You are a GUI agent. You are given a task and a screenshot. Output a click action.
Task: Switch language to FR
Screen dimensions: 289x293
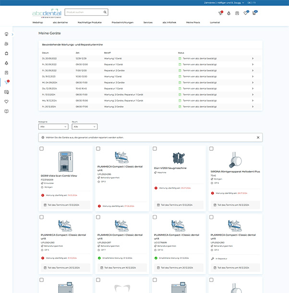pyautogui.click(x=254, y=2)
